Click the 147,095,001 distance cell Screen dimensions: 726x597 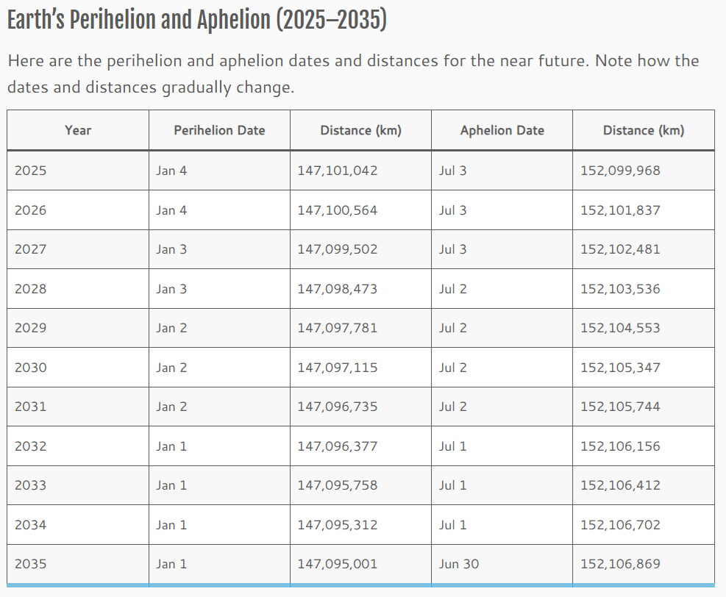(338, 564)
